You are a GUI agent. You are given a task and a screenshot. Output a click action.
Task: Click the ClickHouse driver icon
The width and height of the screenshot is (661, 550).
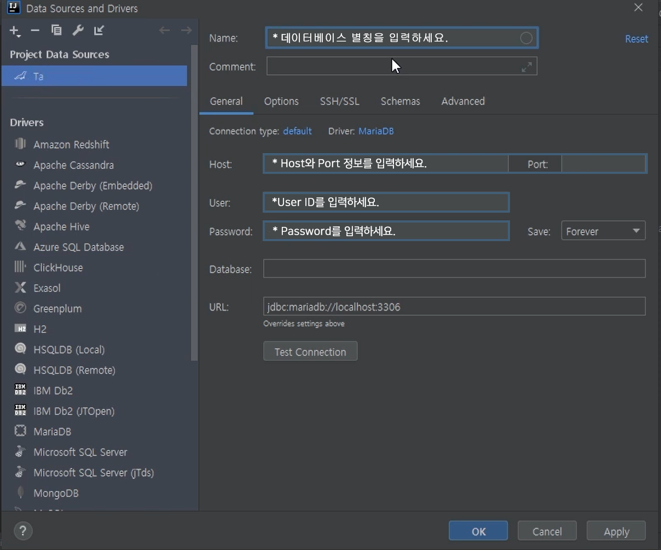pos(20,267)
